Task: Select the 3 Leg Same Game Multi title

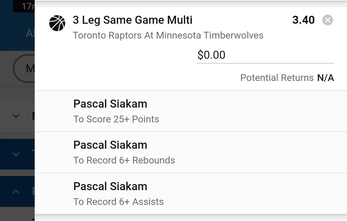Action: click(132, 20)
